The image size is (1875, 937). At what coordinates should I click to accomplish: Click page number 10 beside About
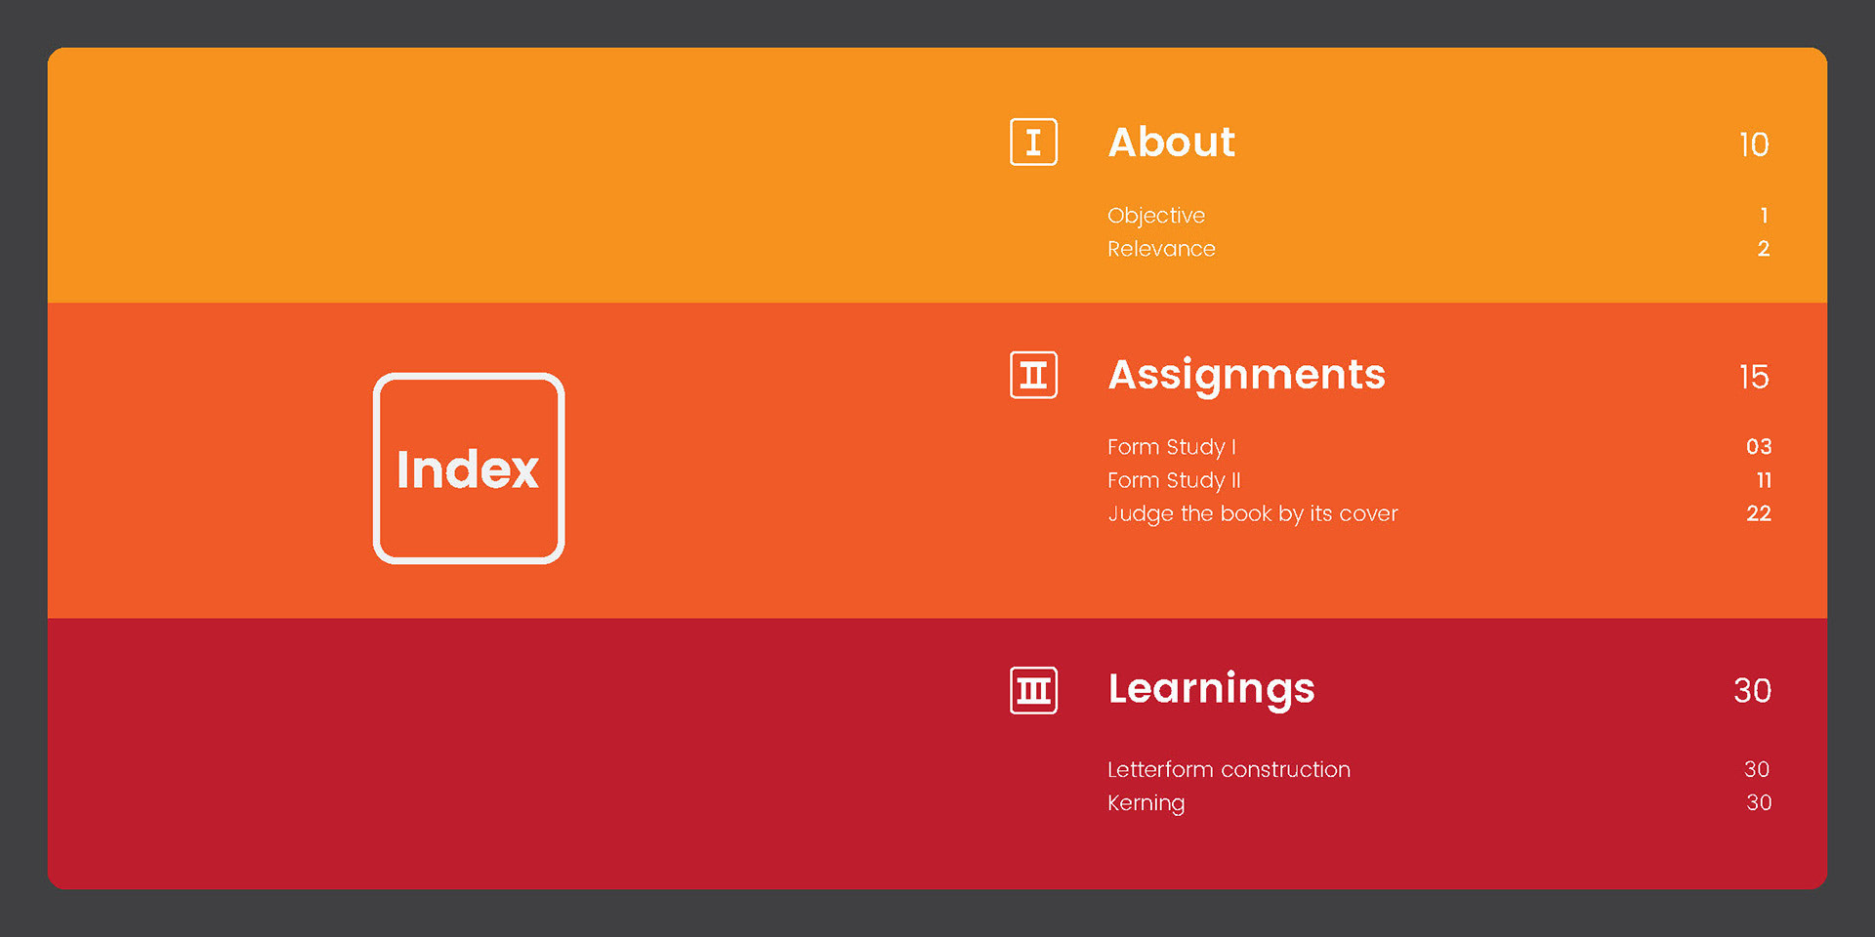coord(1754,144)
